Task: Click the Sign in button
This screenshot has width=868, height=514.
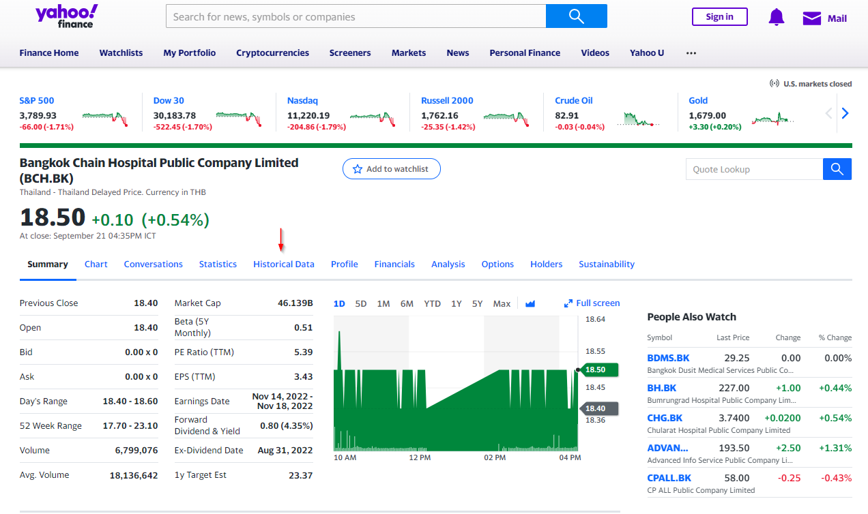Action: pos(719,17)
